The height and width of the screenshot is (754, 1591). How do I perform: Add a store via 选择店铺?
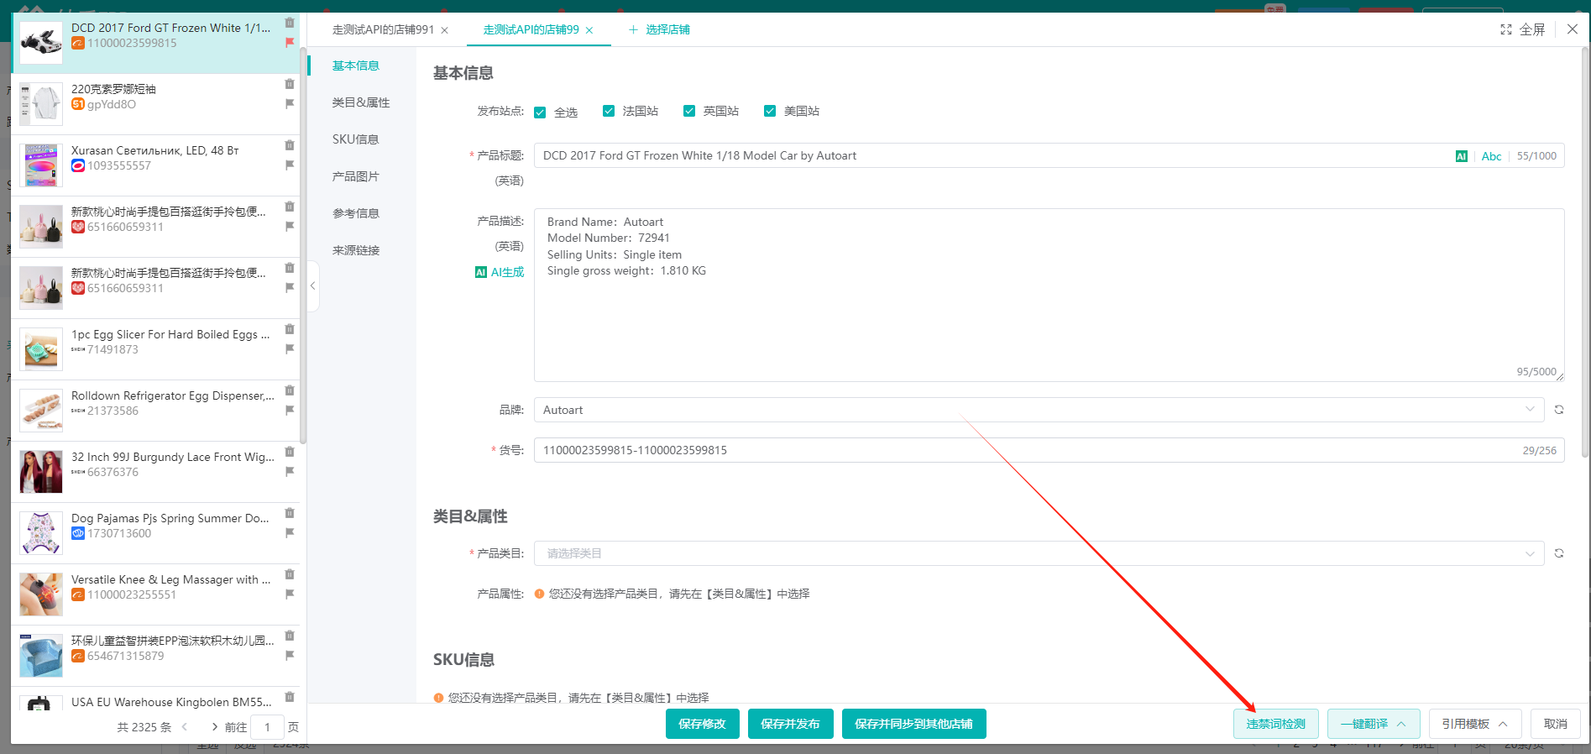coord(659,29)
